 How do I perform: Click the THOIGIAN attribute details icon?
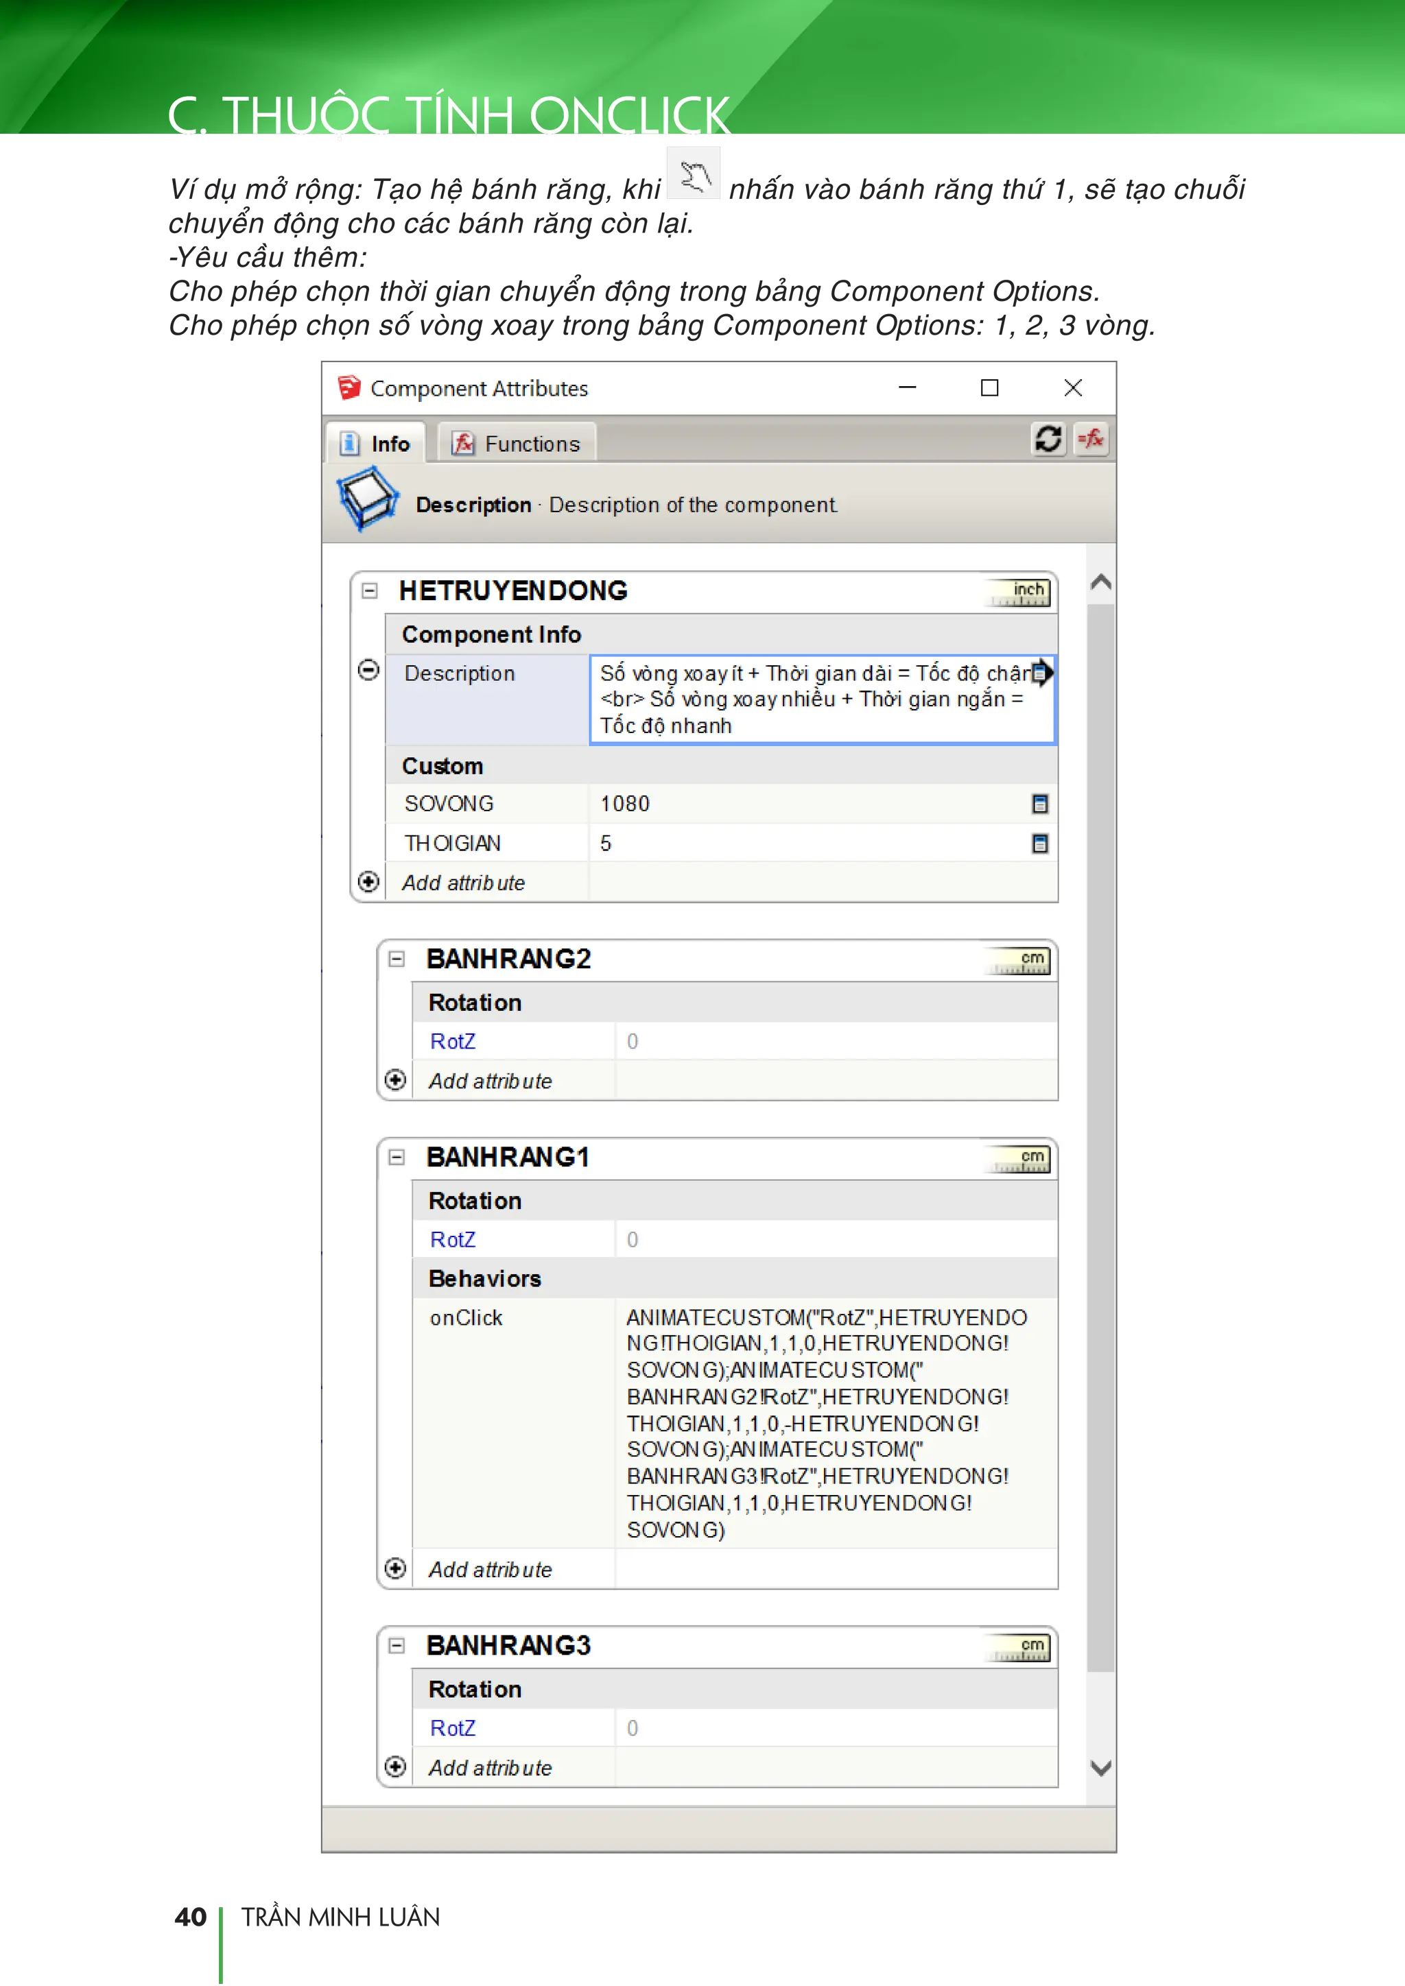[1040, 844]
